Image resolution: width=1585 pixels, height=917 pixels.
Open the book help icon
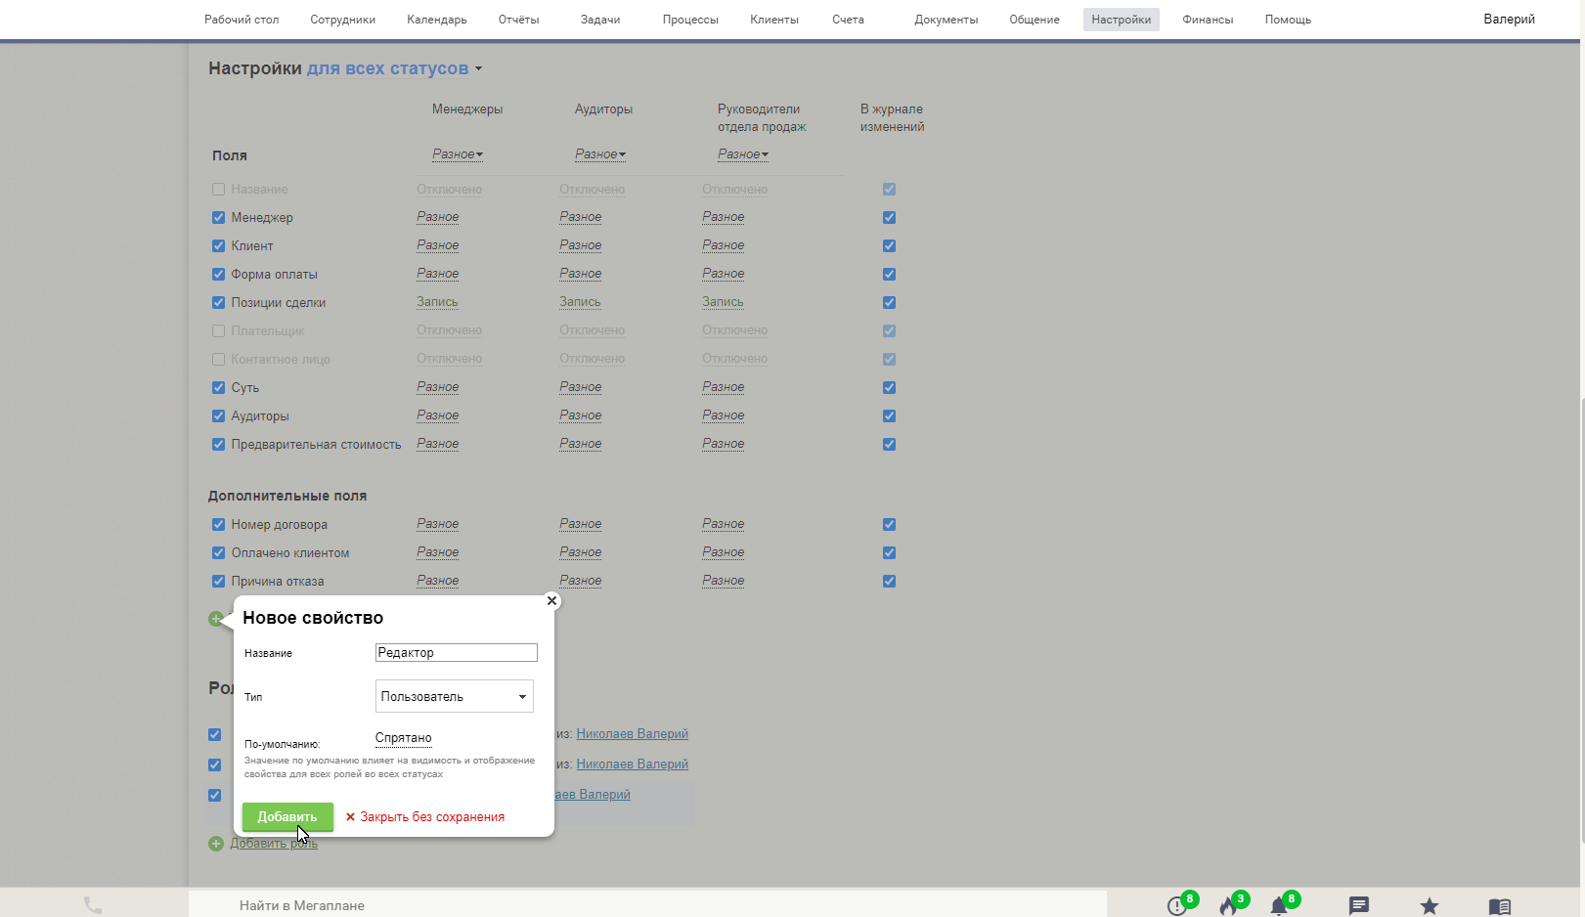pos(1500,906)
